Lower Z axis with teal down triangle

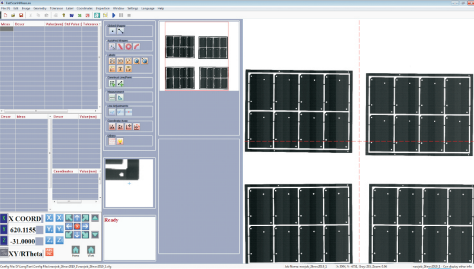(x=95, y=235)
